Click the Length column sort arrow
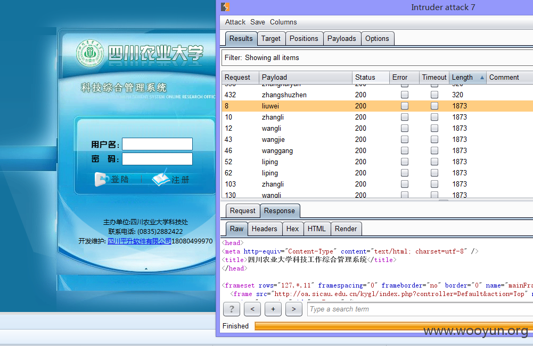The height and width of the screenshot is (346, 533). coord(482,78)
